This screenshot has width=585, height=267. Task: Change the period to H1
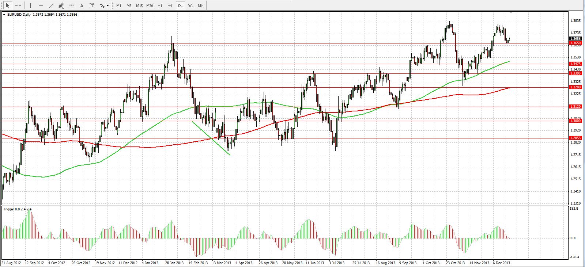pos(160,5)
